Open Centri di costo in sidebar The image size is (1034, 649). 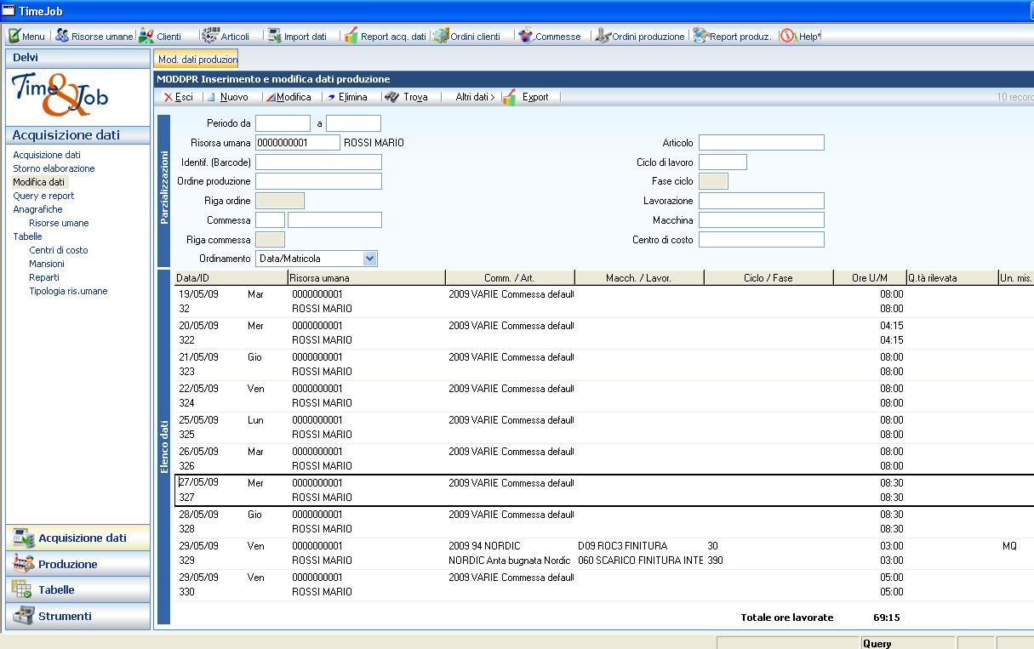pos(58,250)
